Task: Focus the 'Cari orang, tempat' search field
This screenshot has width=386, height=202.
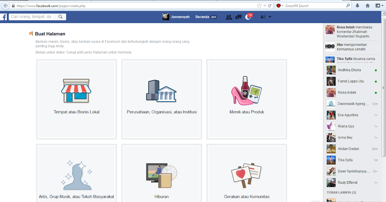Action: click(x=31, y=17)
